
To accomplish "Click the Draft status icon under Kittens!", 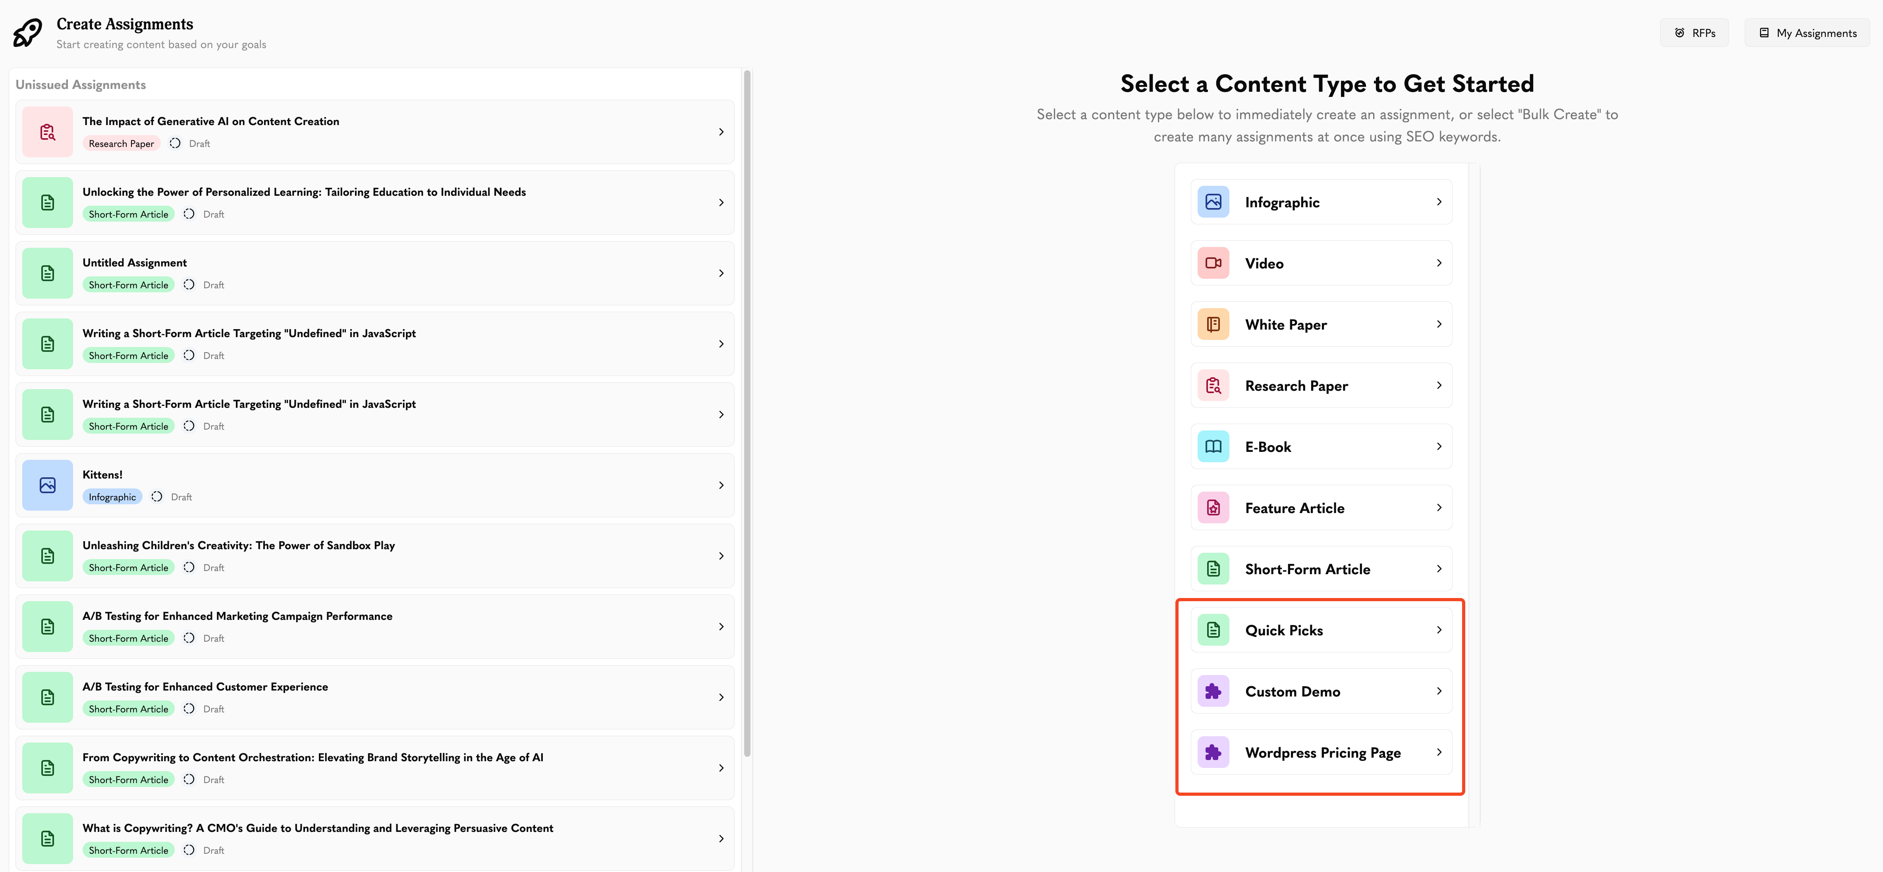I will click(156, 497).
